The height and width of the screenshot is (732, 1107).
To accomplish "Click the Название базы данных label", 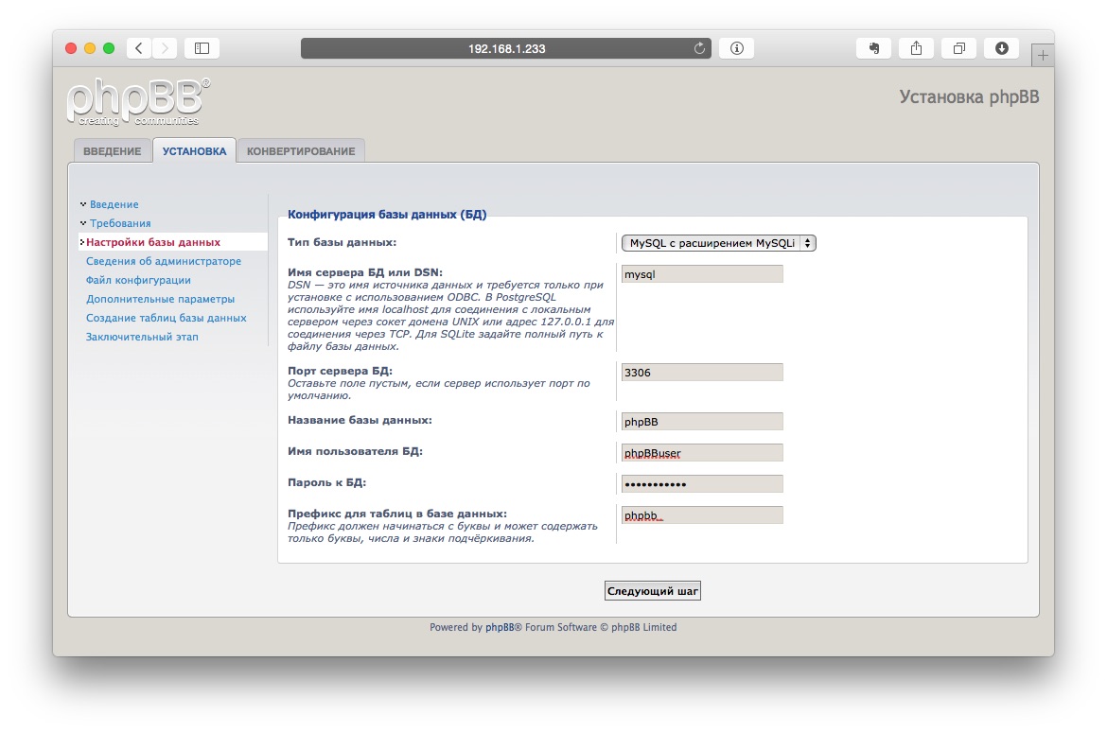I will (360, 420).
